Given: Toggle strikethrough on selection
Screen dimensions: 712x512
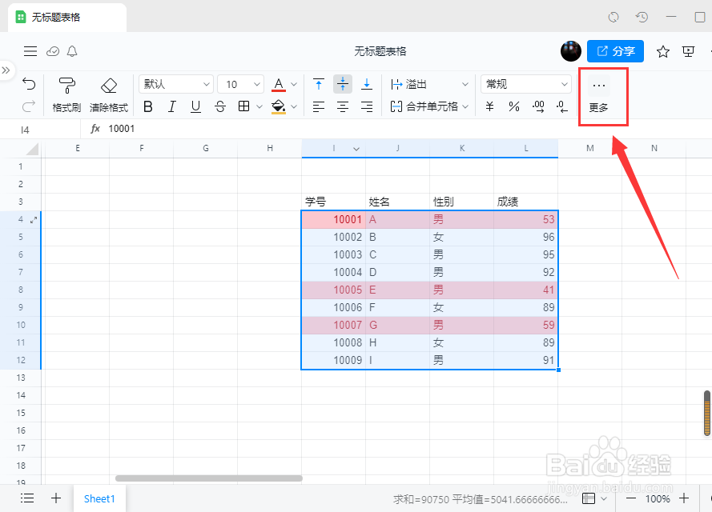Looking at the screenshot, I should pos(219,106).
